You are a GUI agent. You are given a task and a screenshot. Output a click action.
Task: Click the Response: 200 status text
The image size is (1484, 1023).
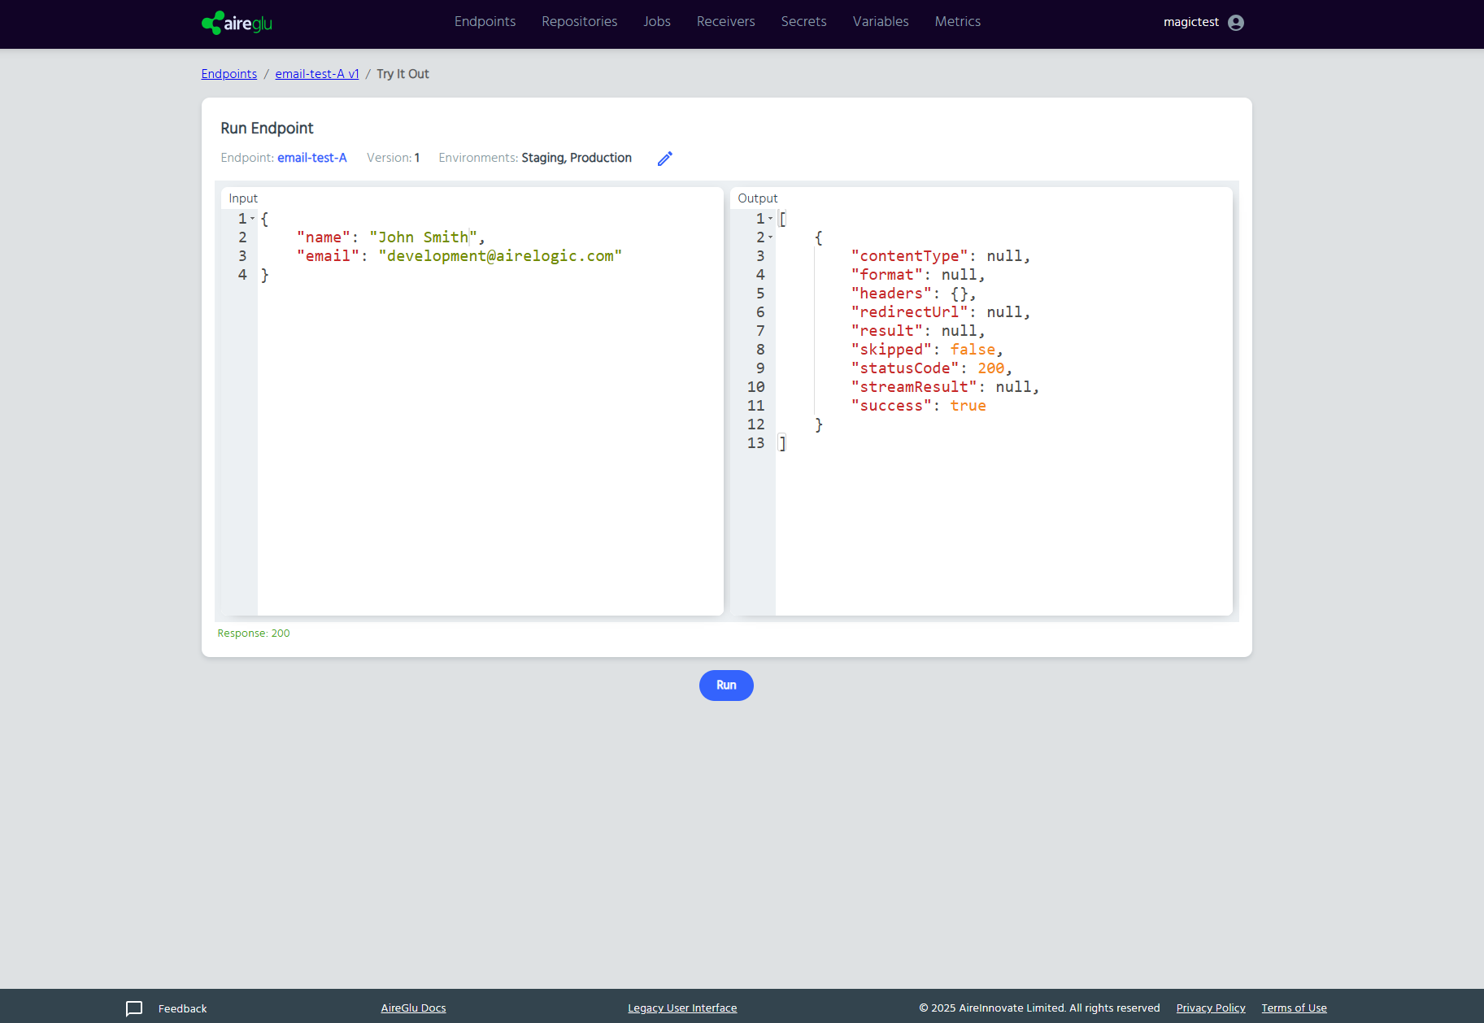pyautogui.click(x=254, y=633)
